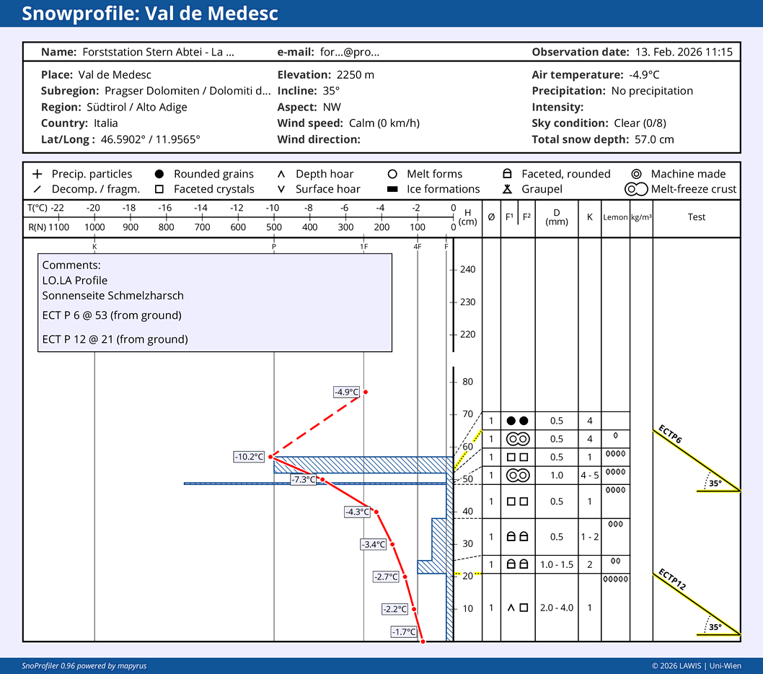Screen dimensions: 763x674
Task: Click the -10.2°C temperature label
Action: 250,457
